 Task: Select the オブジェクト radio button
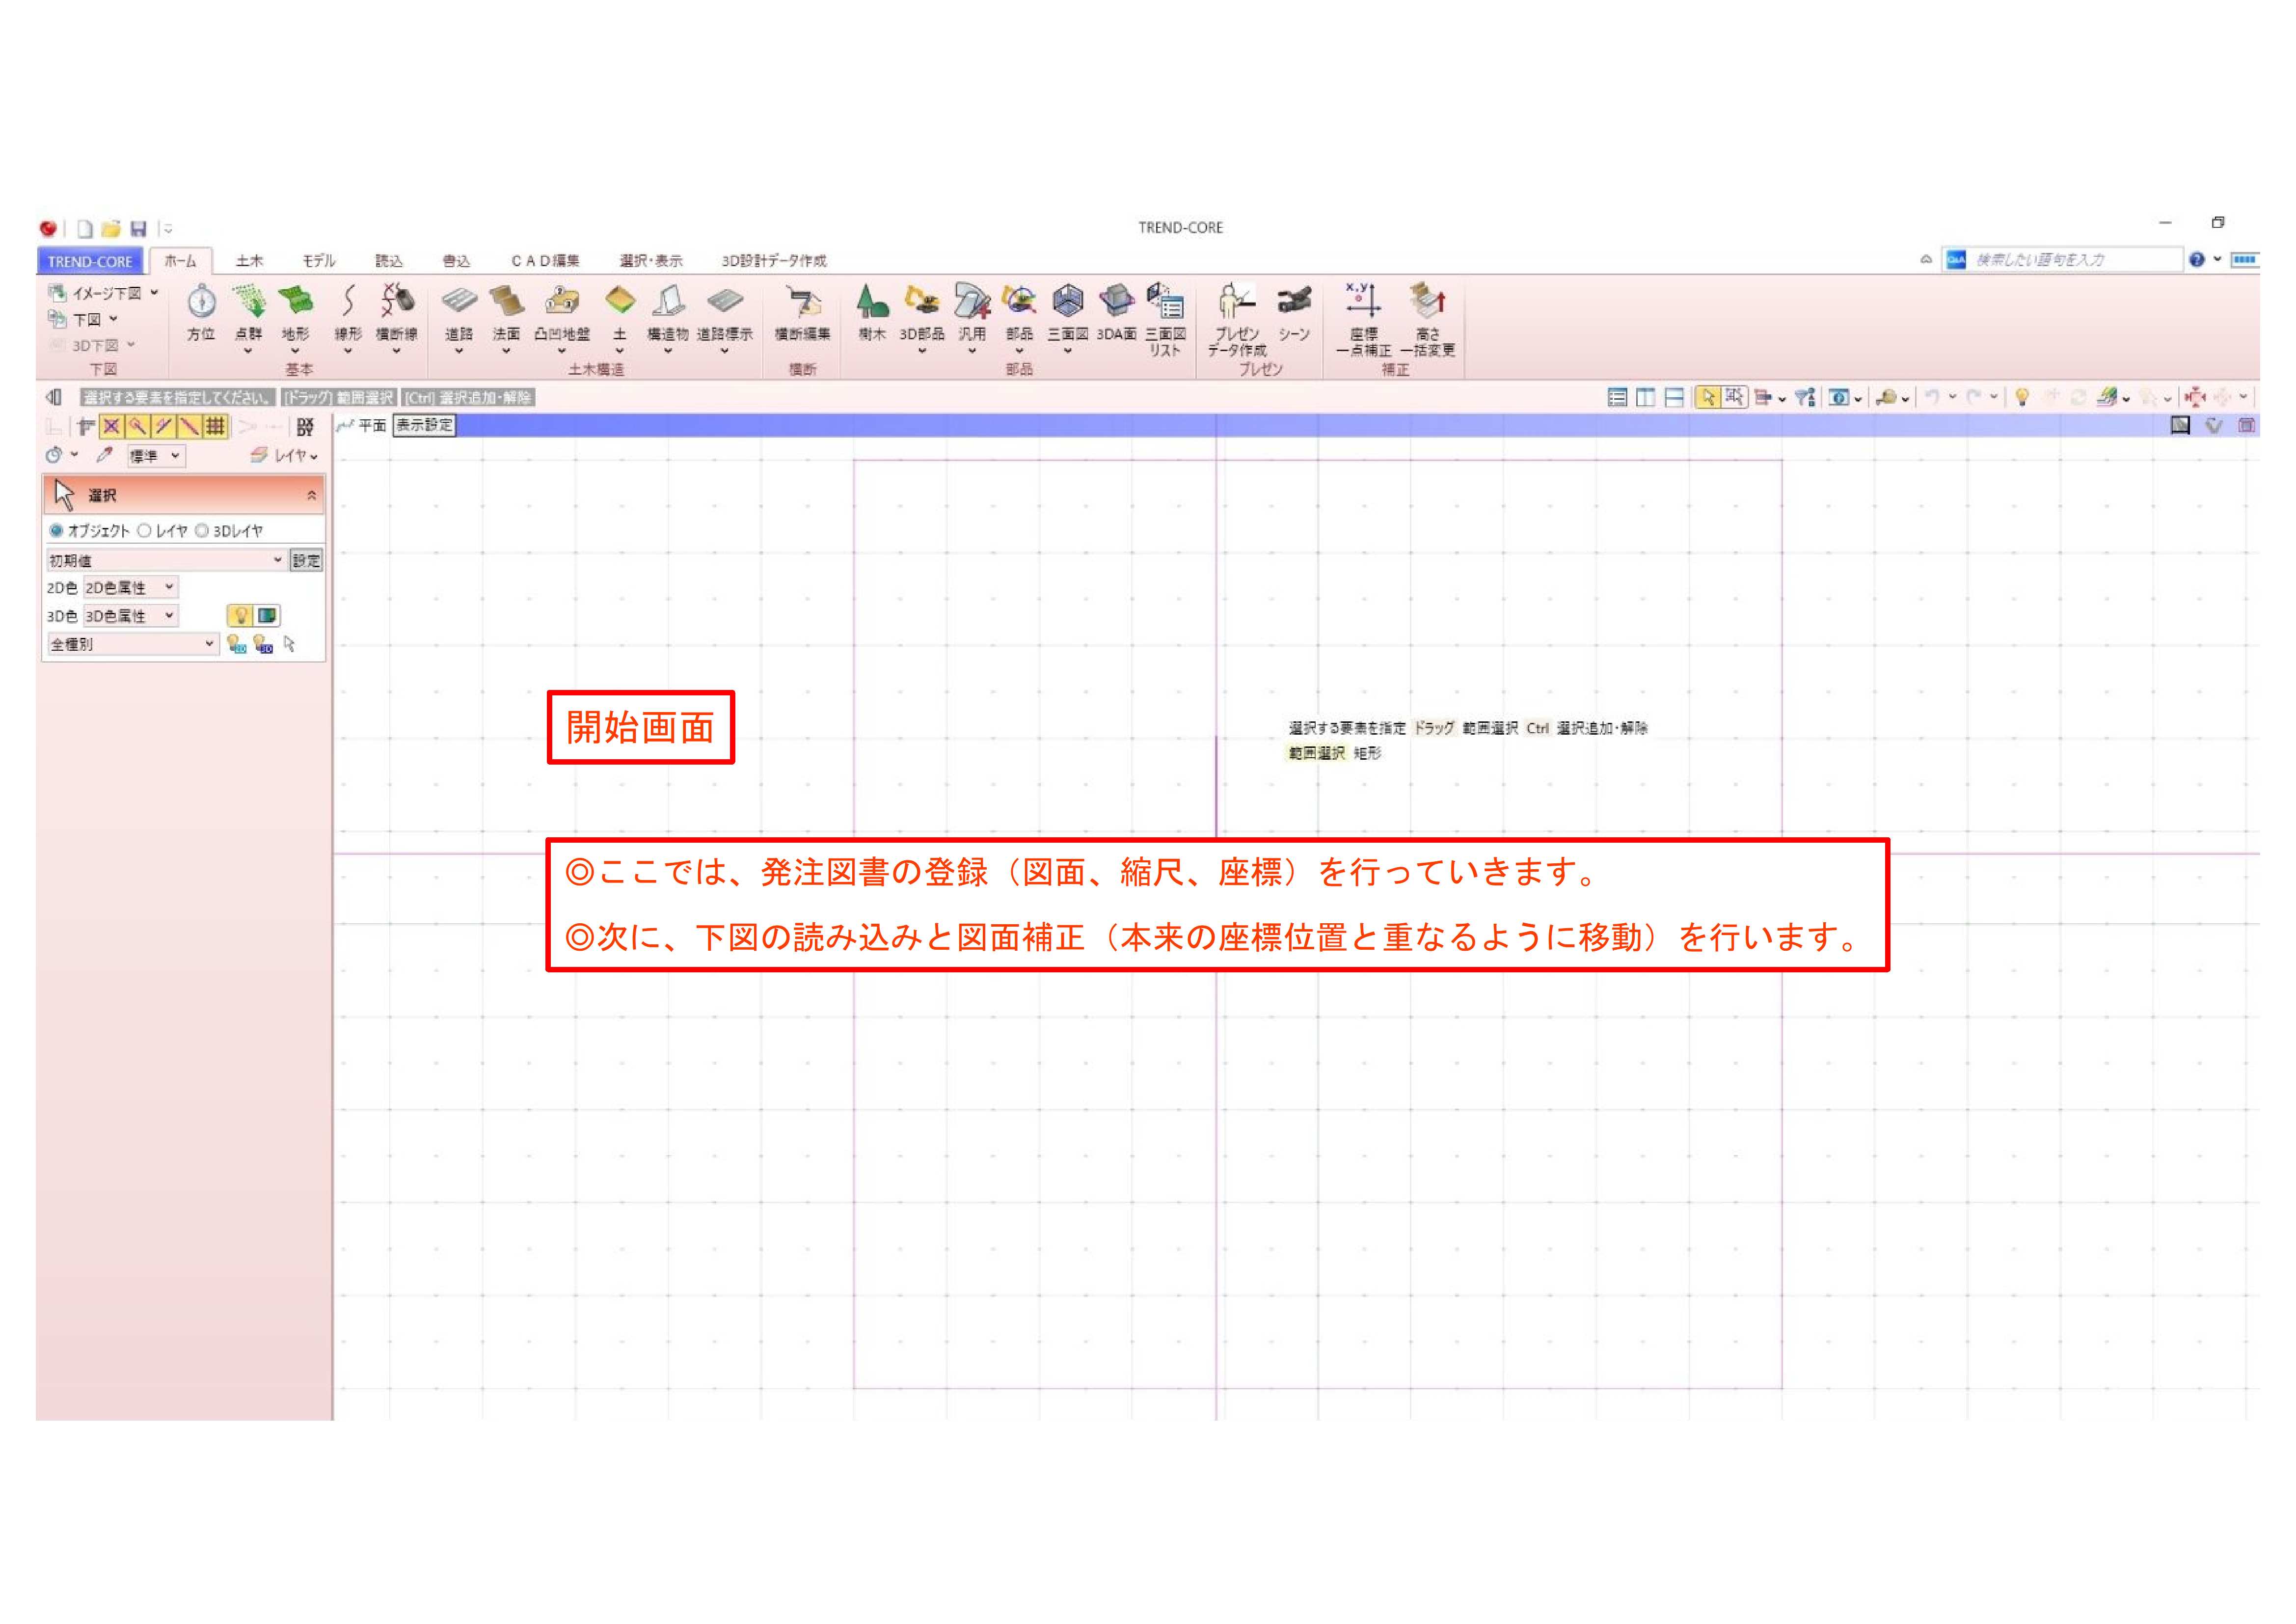pos(57,531)
